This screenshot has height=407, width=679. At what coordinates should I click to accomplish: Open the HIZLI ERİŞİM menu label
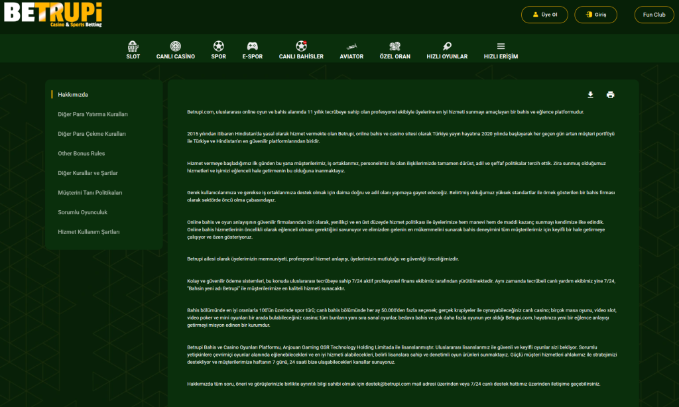501,56
